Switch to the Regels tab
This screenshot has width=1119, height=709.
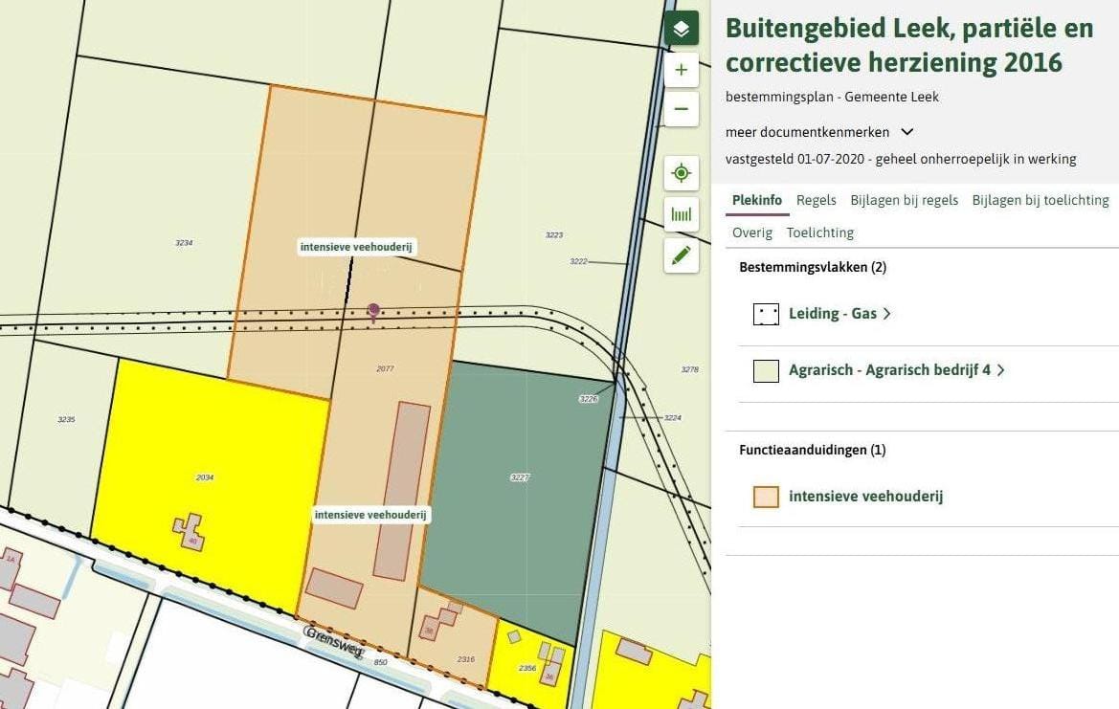816,200
